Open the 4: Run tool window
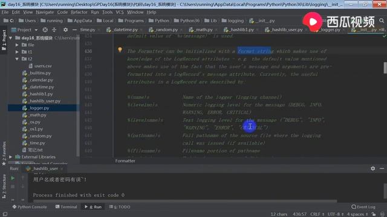 tap(93, 207)
